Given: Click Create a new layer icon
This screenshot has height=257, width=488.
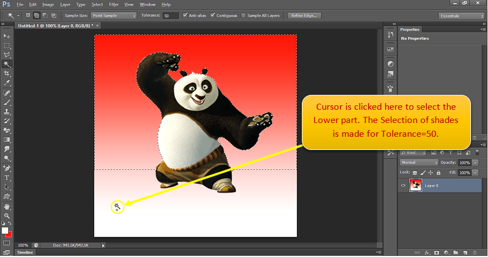Looking at the screenshot, I should [x=465, y=253].
